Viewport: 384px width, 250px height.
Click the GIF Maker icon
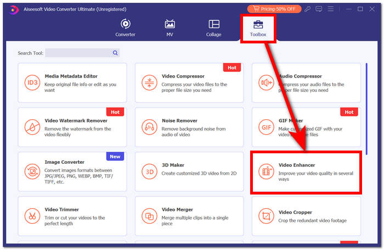[266, 127]
